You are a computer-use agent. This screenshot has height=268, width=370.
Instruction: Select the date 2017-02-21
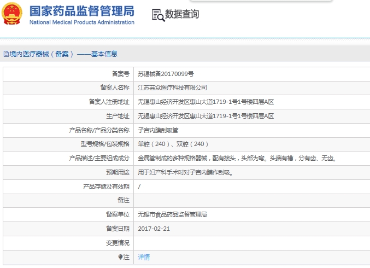[154, 229]
